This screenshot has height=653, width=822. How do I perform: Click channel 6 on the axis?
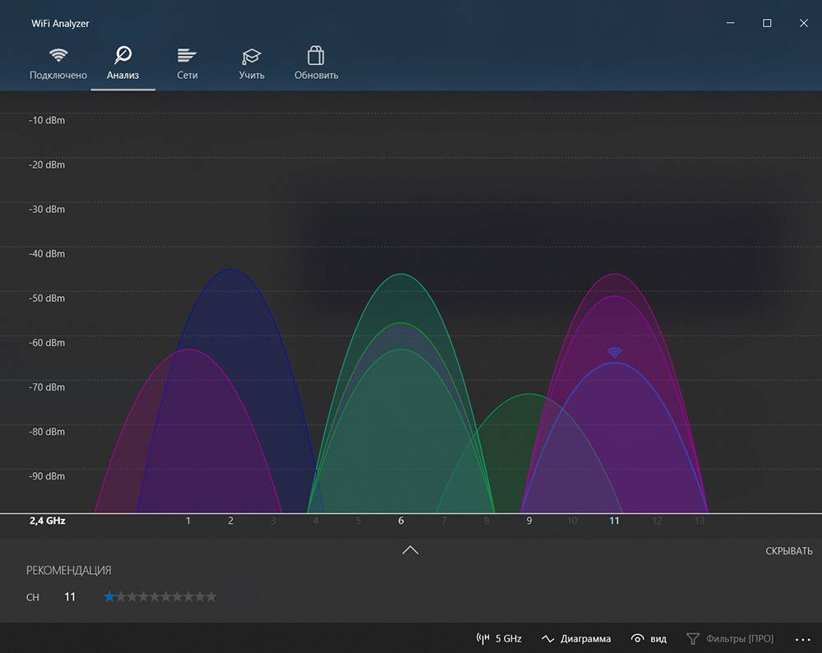pyautogui.click(x=401, y=521)
